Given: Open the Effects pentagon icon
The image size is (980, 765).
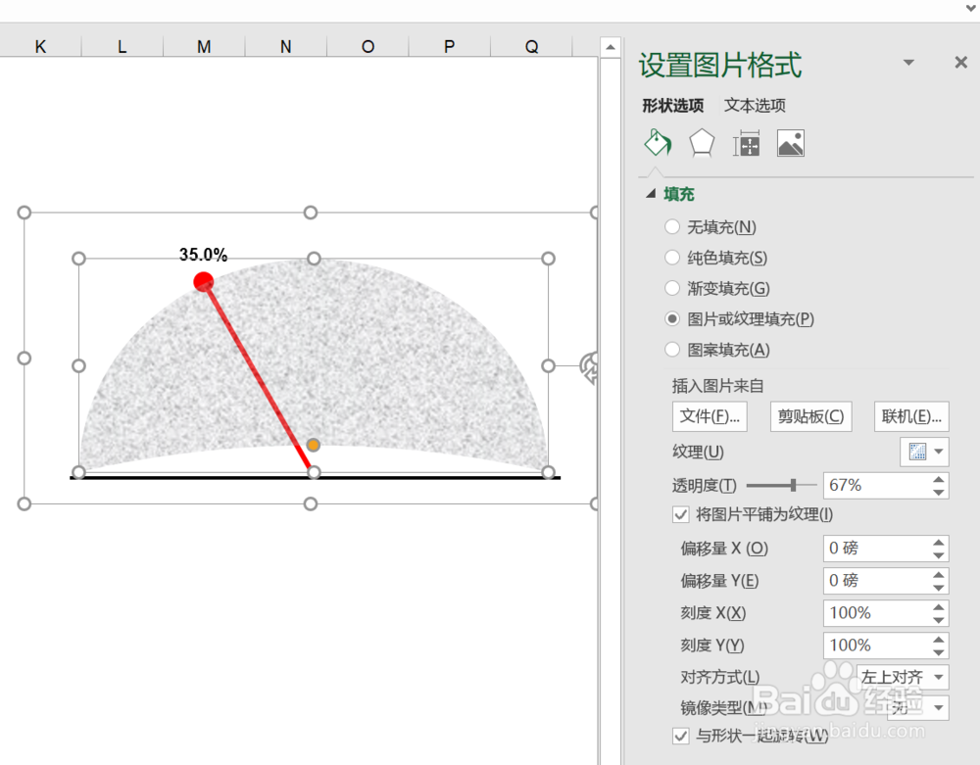Looking at the screenshot, I should point(701,142).
